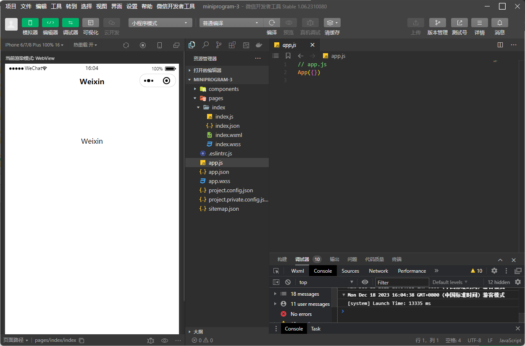Switch to the Sources devtools tab
This screenshot has width=525, height=346.
pos(350,271)
